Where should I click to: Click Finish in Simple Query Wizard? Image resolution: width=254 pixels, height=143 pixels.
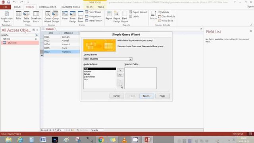tap(162, 96)
